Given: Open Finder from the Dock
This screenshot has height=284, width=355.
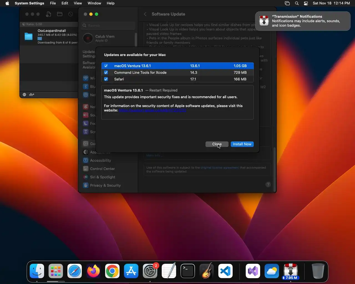Looking at the screenshot, I should tap(37, 271).
